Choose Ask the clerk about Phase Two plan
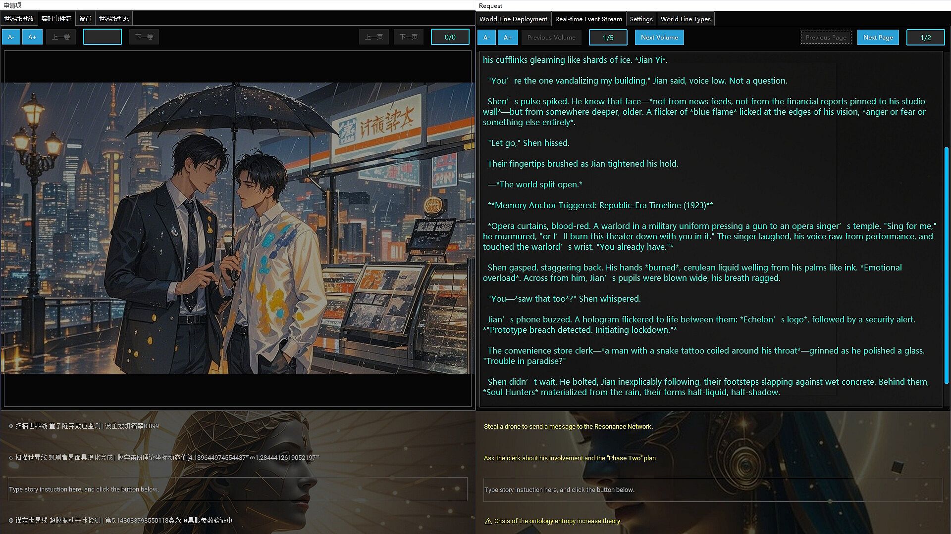 (570, 458)
